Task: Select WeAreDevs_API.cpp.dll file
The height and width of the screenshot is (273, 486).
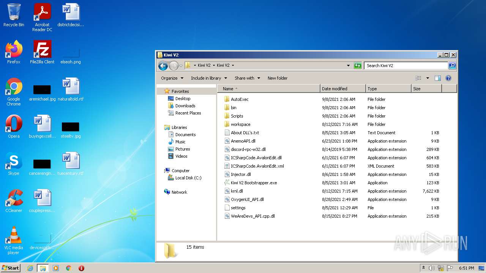Action: (252, 216)
